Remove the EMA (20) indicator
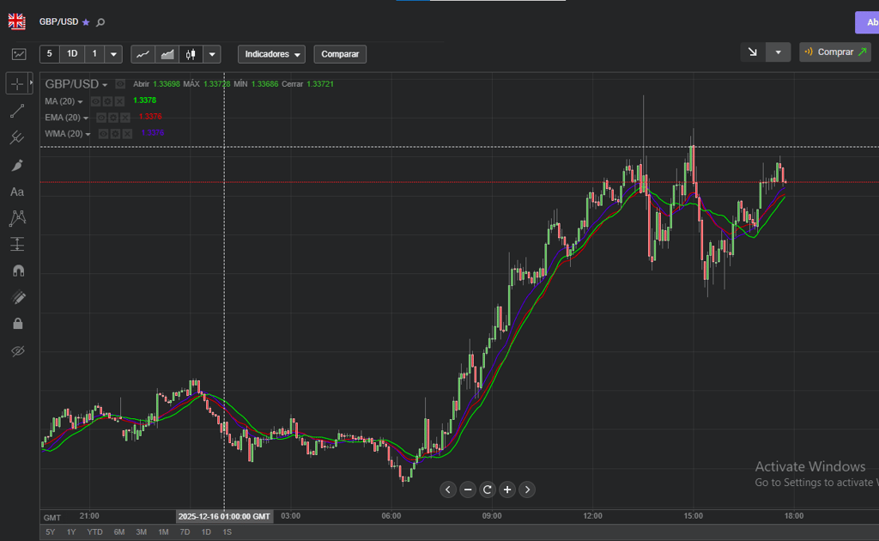The width and height of the screenshot is (879, 541). click(125, 118)
